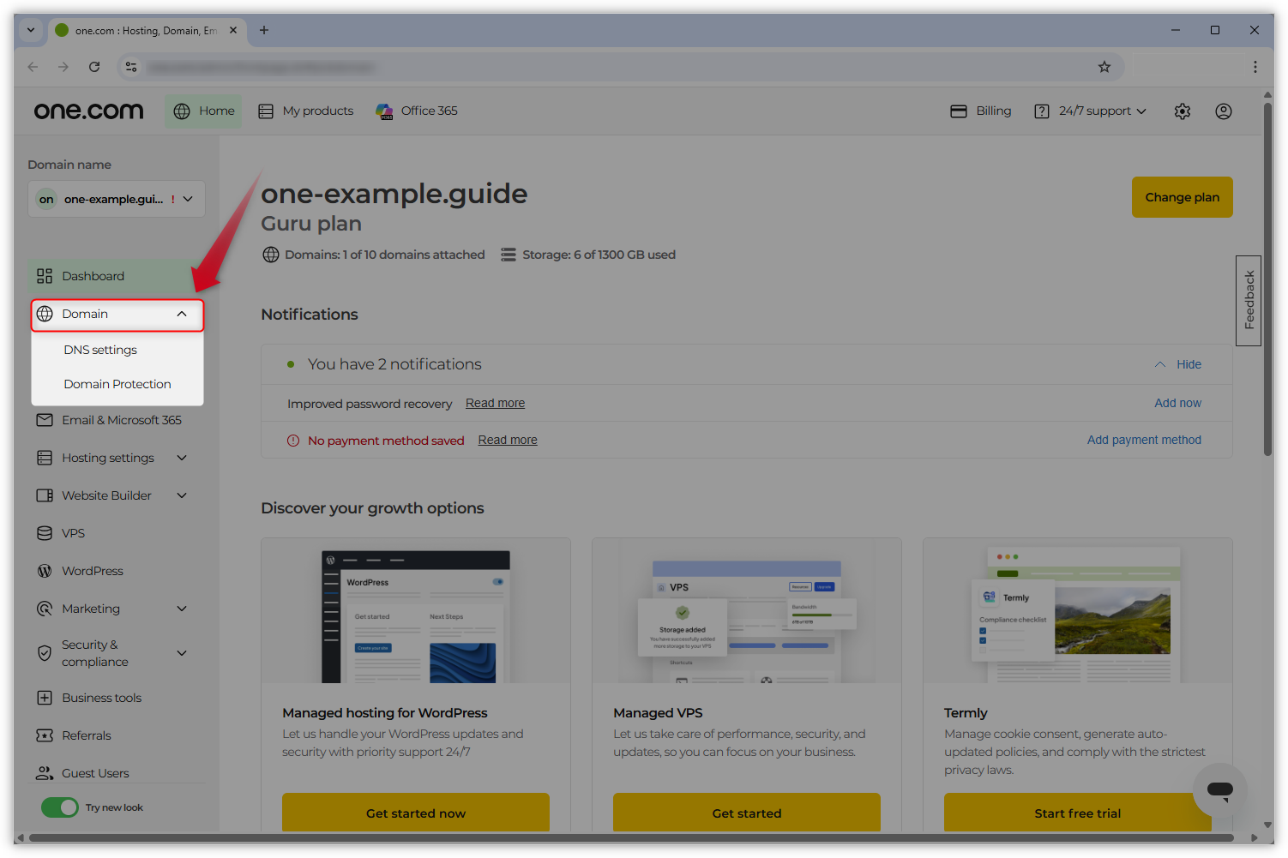Click the Hosting settings server icon
Image resolution: width=1288 pixels, height=858 pixels.
[x=45, y=458]
